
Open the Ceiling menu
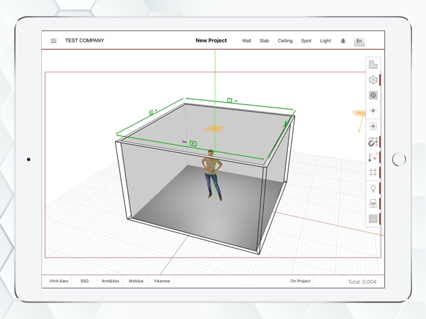tap(285, 41)
